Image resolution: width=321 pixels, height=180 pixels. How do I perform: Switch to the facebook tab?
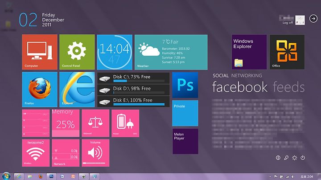click(240, 87)
